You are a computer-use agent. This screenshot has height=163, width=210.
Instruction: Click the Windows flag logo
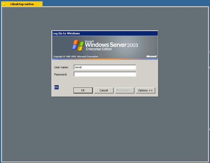pyautogui.click(x=78, y=45)
